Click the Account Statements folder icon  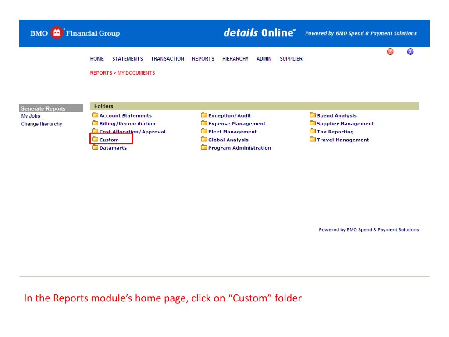point(95,115)
